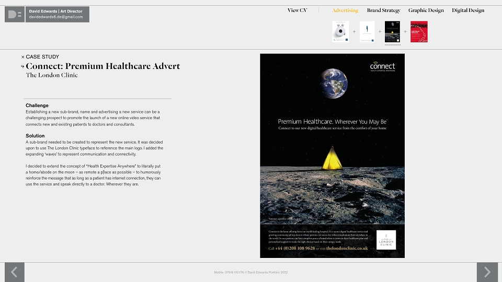Click the David Edwards Art Director name box
This screenshot has width=502, height=282.
click(x=58, y=15)
